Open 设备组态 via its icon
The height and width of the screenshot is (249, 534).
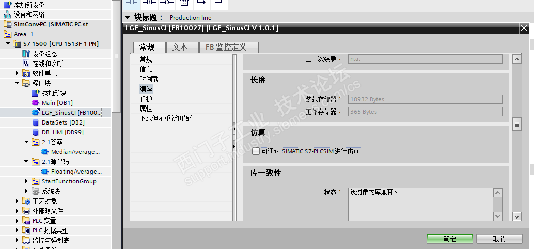pyautogui.click(x=26, y=54)
